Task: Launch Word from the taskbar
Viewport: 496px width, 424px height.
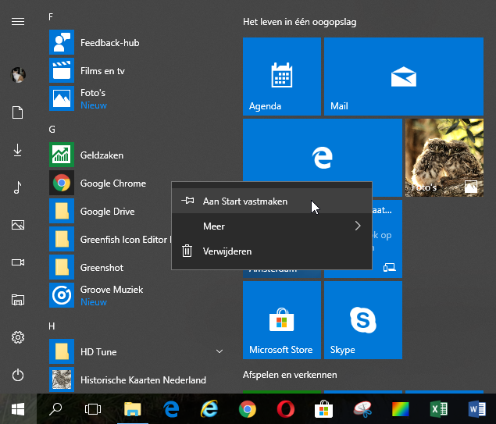Action: point(477,409)
